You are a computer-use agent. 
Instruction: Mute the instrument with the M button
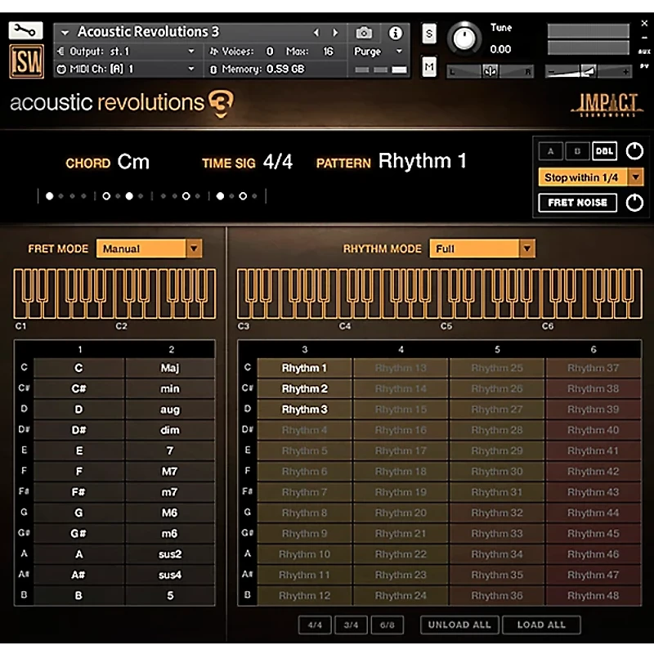coord(428,65)
